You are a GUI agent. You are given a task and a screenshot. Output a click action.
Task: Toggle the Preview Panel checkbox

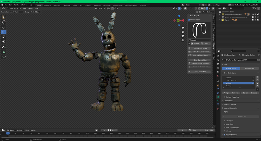(x=189, y=20)
